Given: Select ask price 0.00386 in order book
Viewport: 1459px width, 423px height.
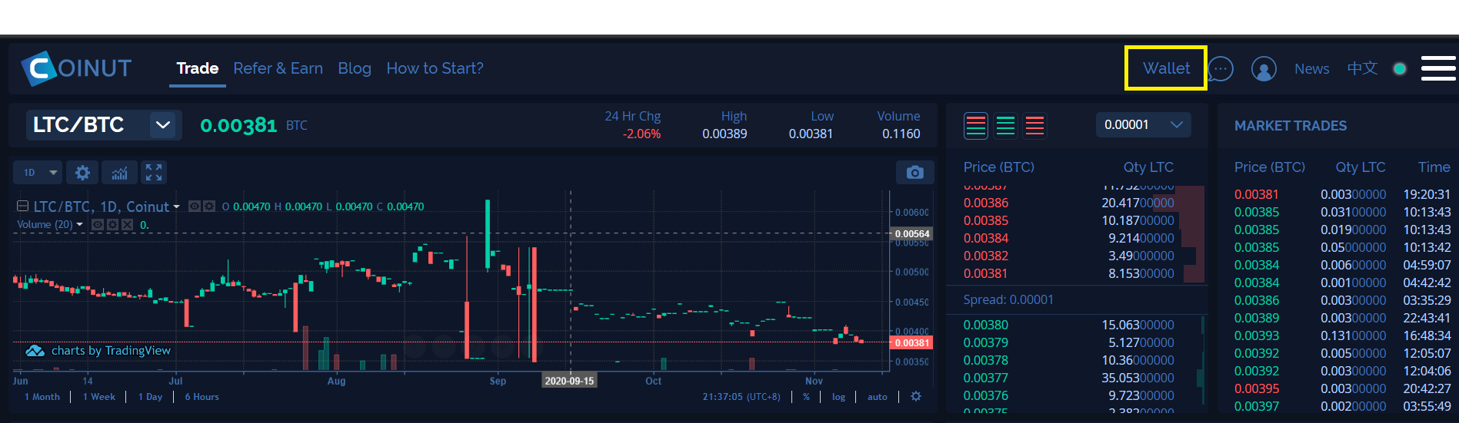Looking at the screenshot, I should coord(986,203).
